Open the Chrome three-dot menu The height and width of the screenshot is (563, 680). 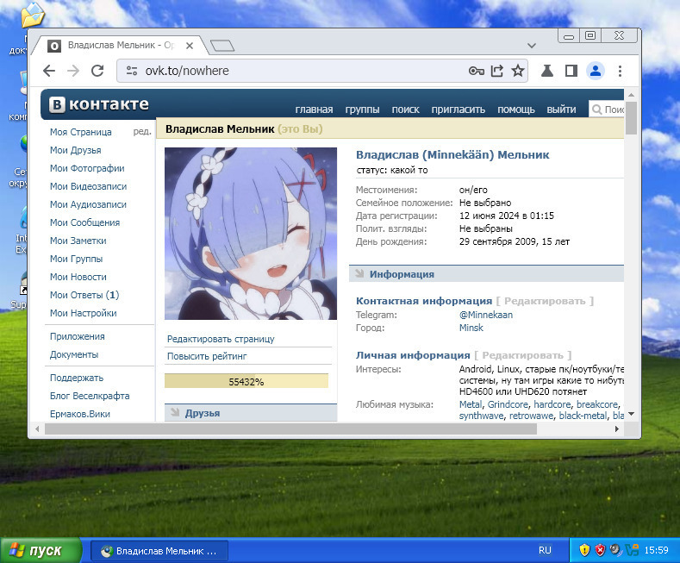point(621,71)
